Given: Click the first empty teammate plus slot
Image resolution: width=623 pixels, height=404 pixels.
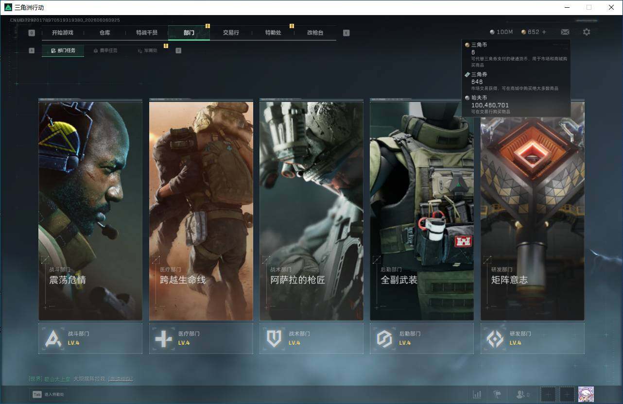Looking at the screenshot, I should tap(548, 395).
